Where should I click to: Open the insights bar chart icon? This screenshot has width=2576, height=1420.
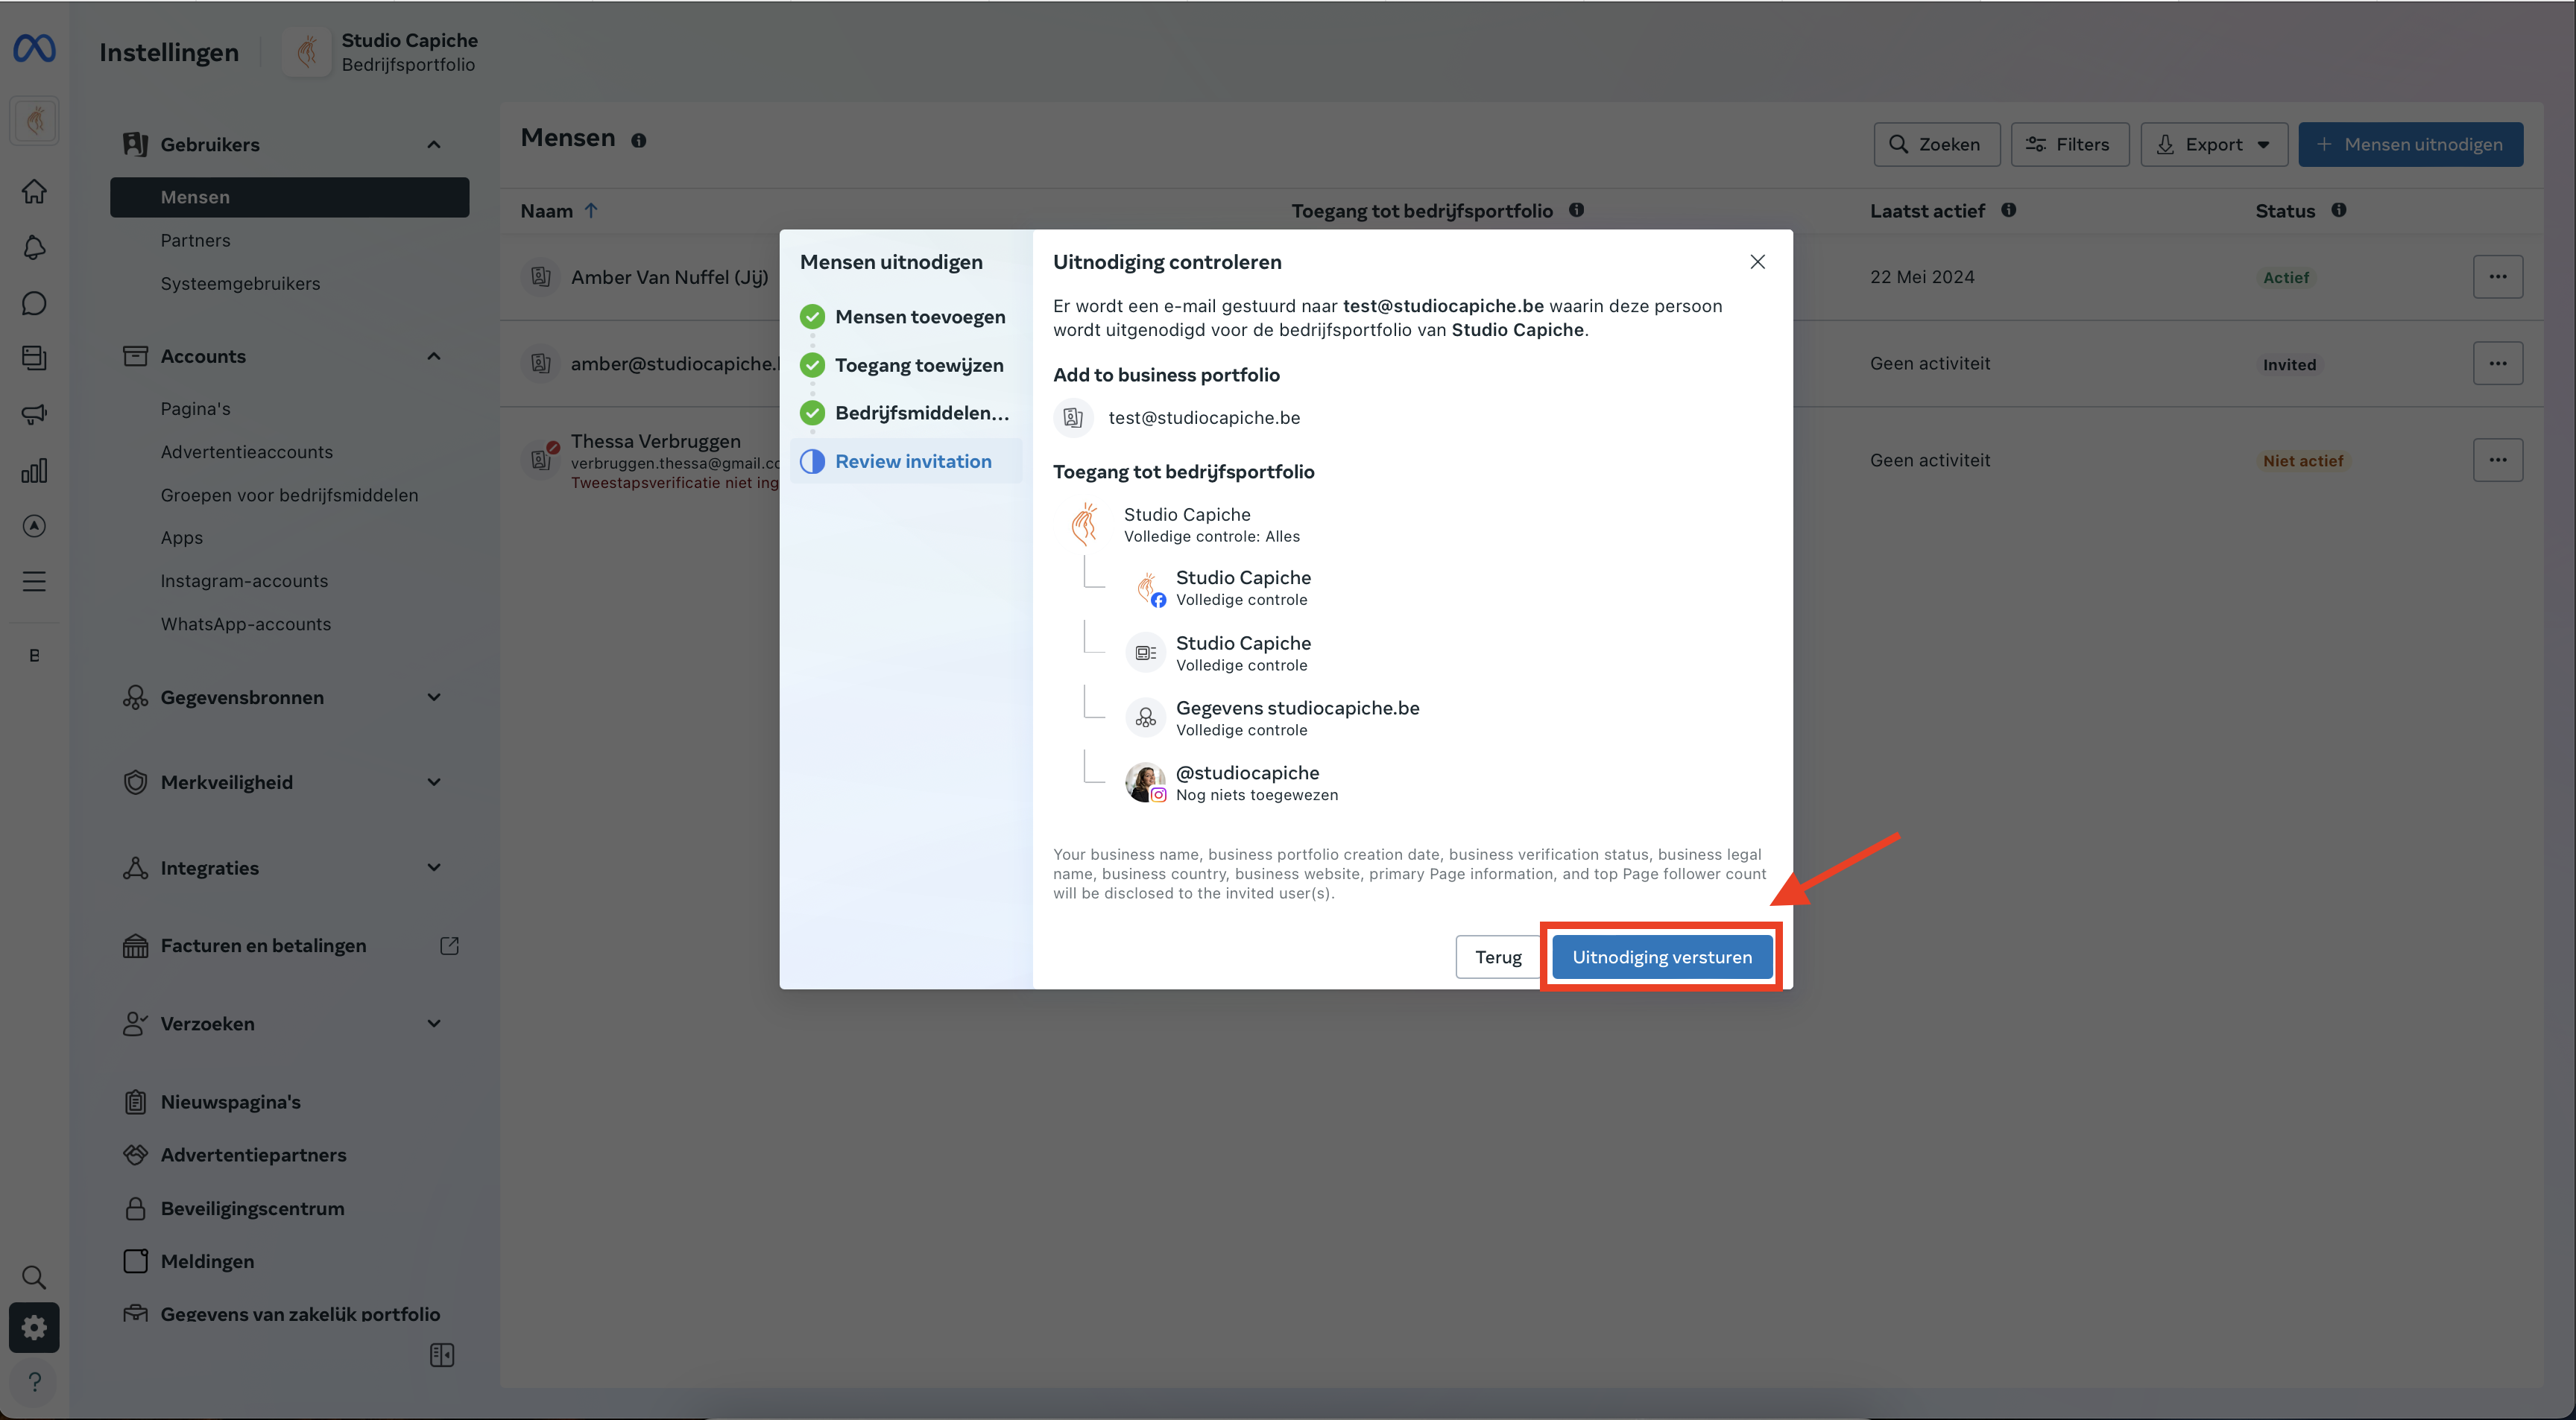34,469
